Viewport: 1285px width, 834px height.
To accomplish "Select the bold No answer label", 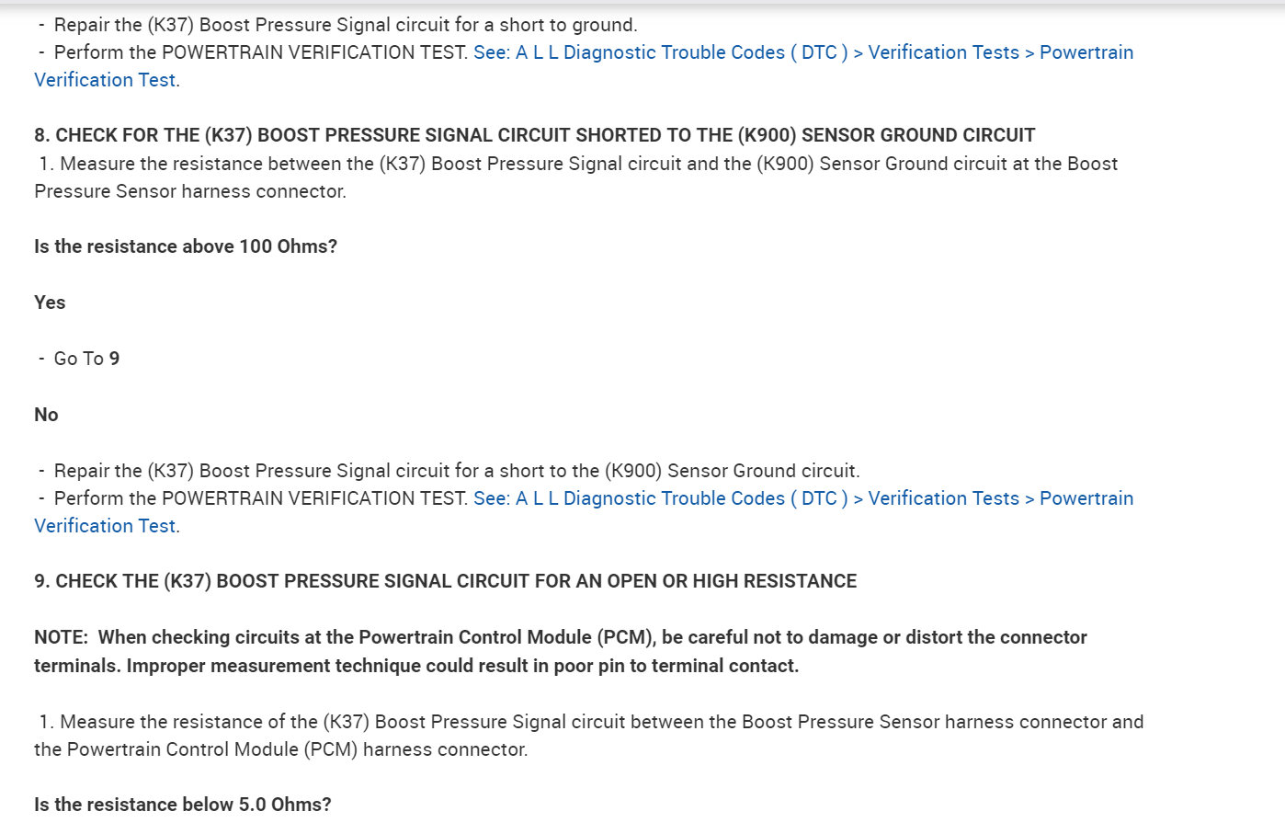I will (x=46, y=415).
